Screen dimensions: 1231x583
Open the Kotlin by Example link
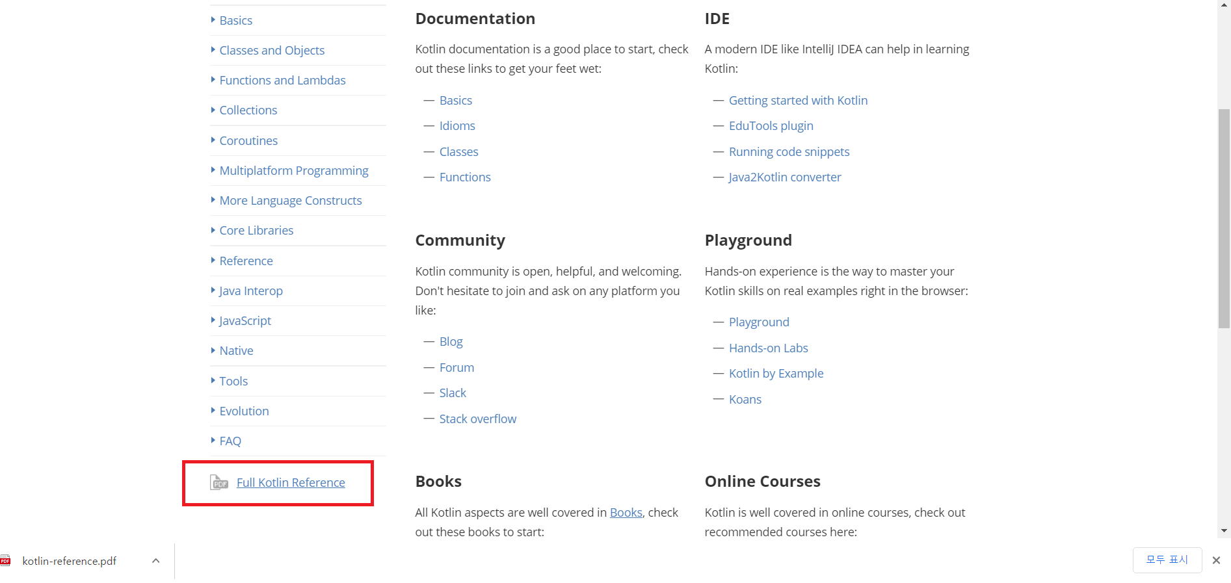[776, 373]
